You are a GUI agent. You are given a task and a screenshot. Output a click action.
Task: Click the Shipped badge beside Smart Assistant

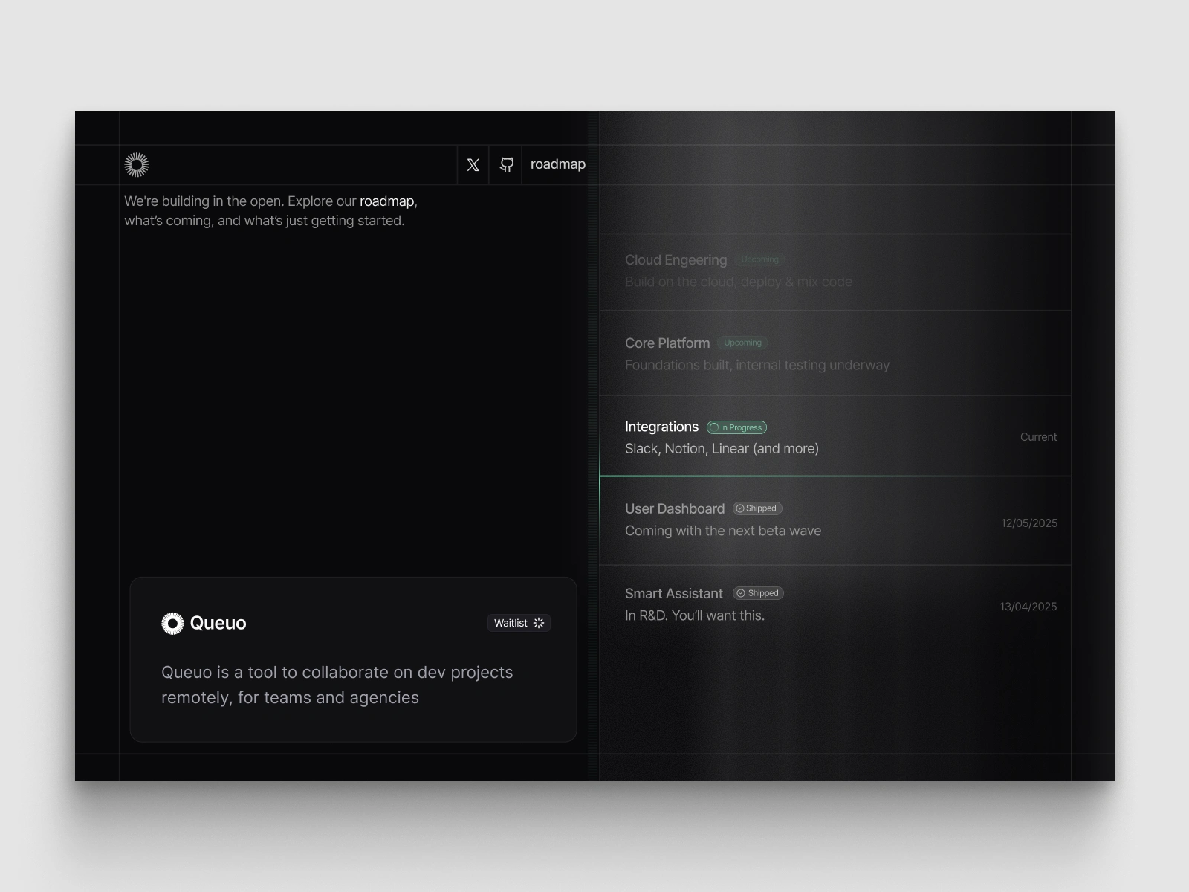(759, 593)
